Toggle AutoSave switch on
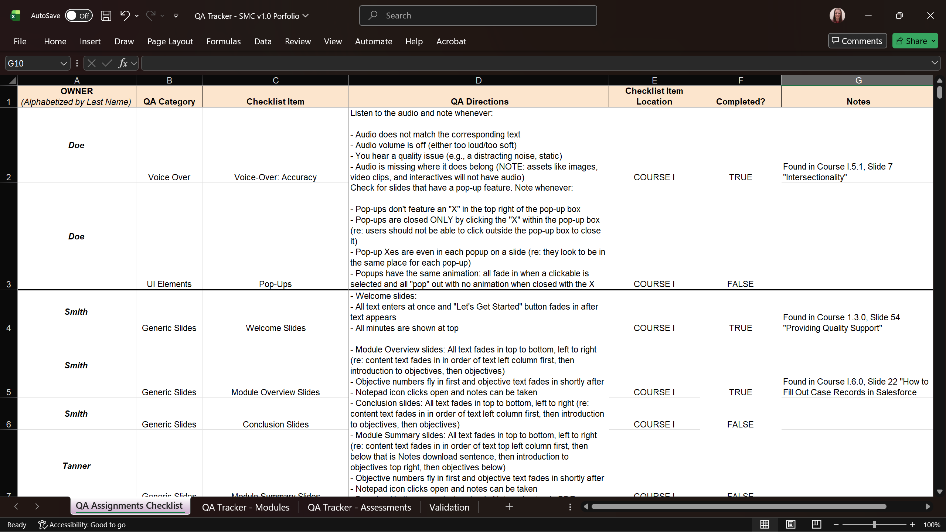 (x=79, y=16)
